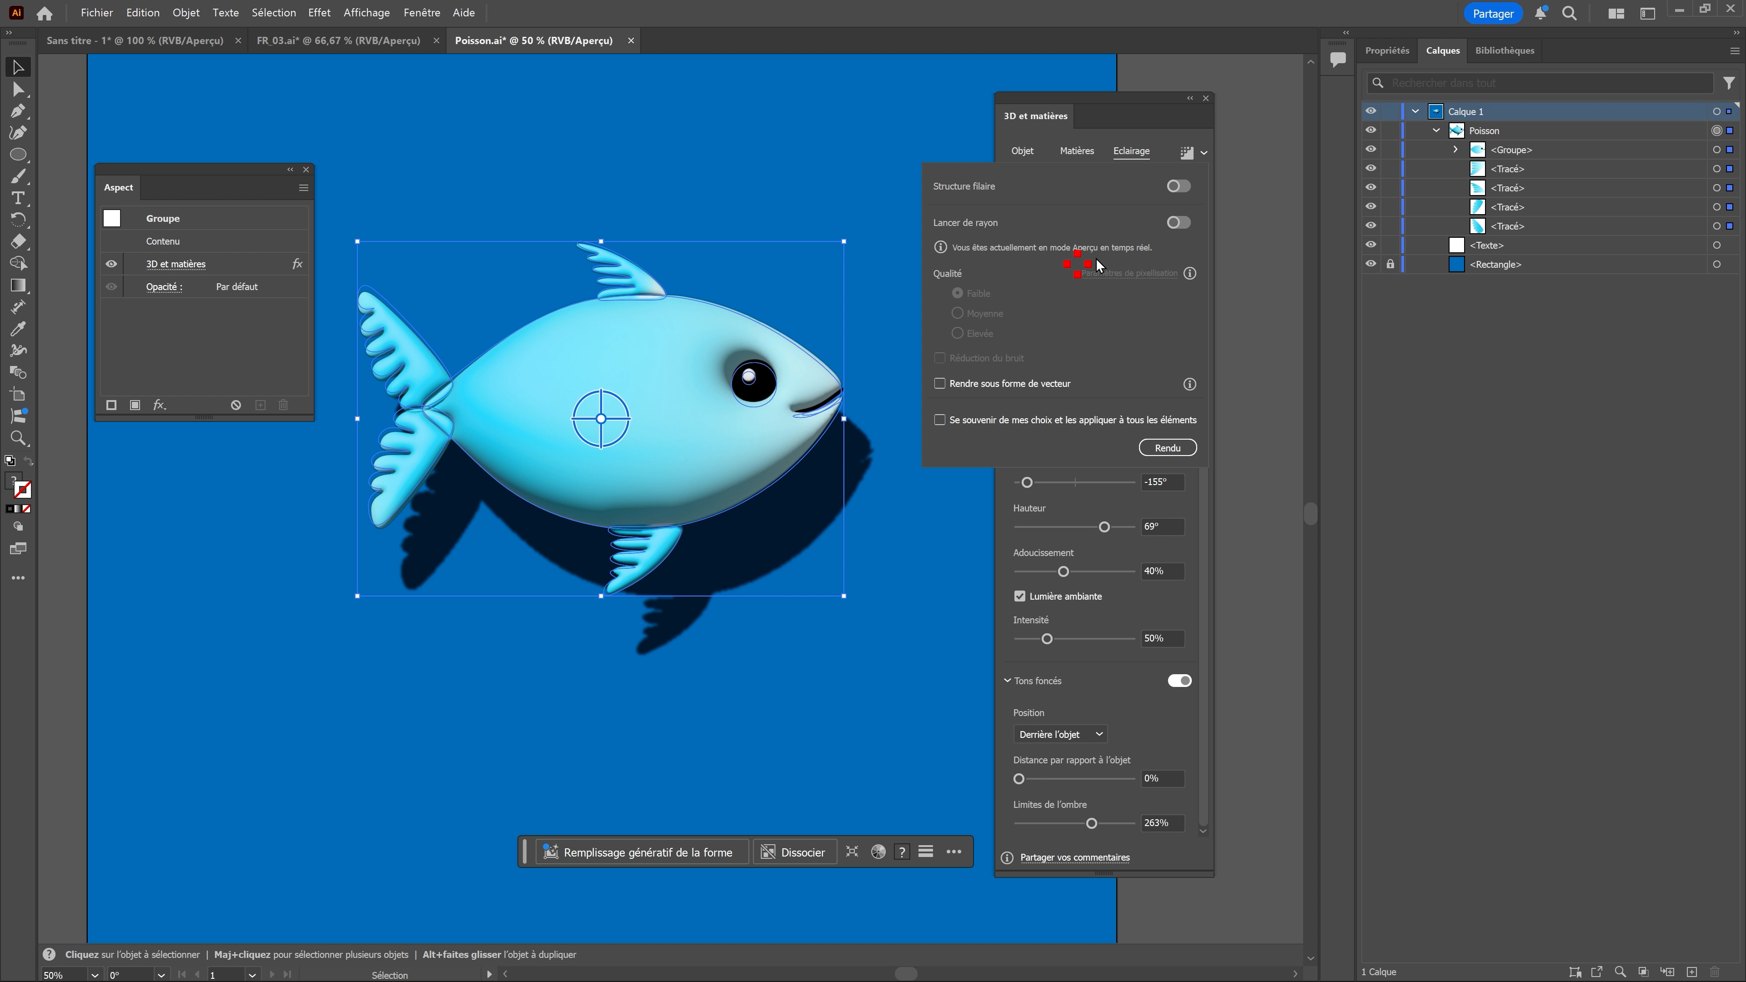Check Se souvenir de mes choix
The image size is (1746, 982).
click(x=939, y=420)
